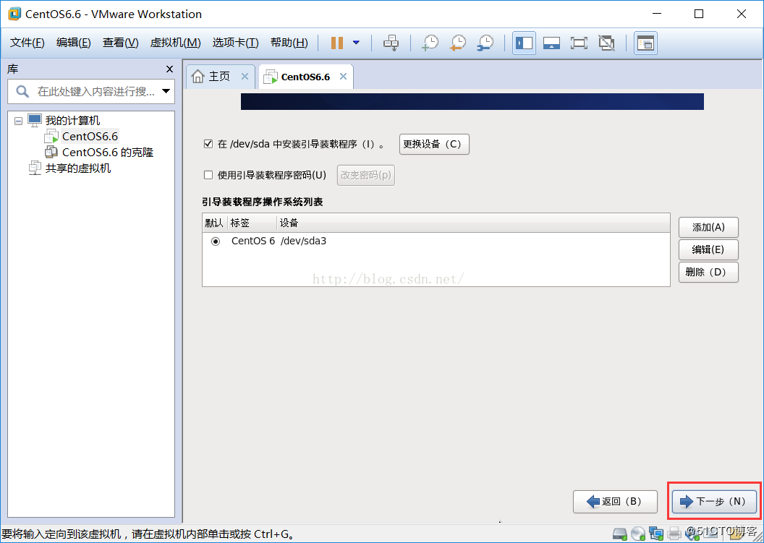This screenshot has height=543, width=764.
Task: Click the 改变密码(p) button
Action: click(x=366, y=175)
